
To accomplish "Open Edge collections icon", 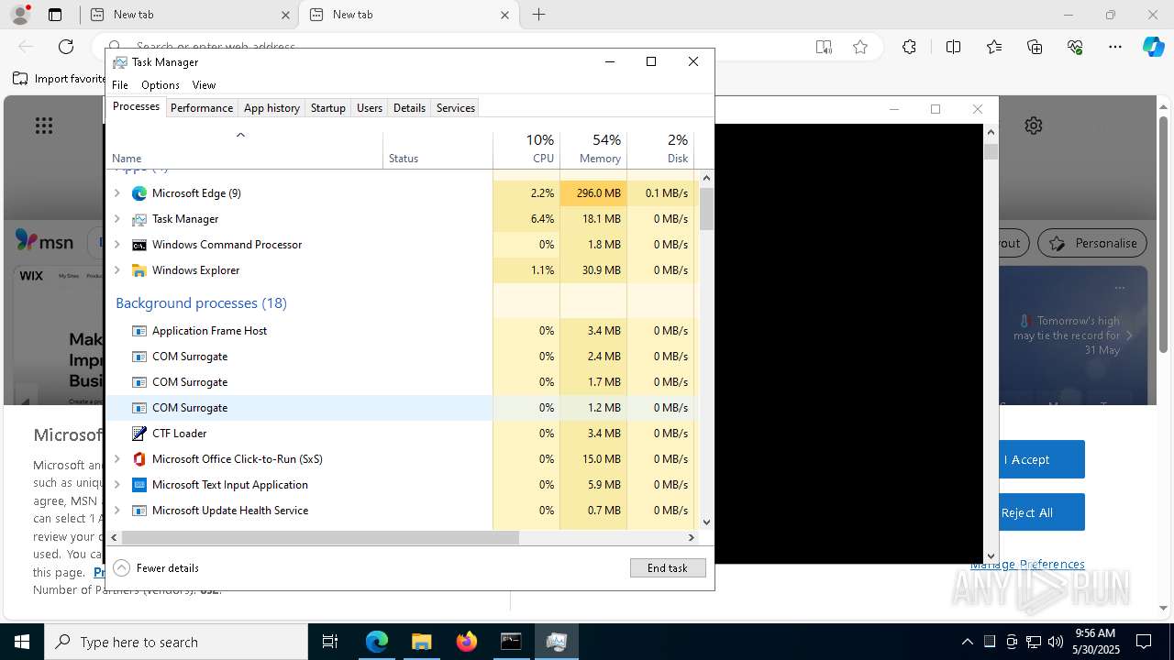I will [x=1035, y=47].
